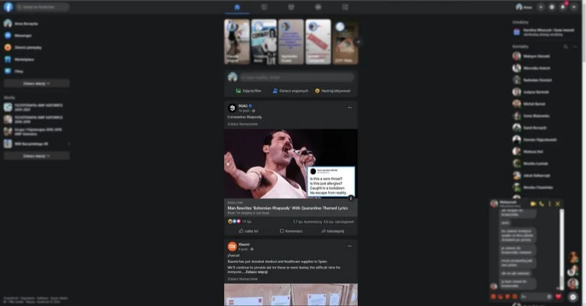Screen dimensions: 586x306
Task: Open the Messenger icon in top bar
Action: tap(552, 7)
